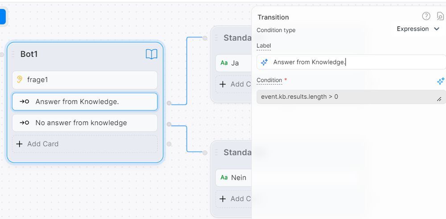Click Add Card under the Ja message
The height and width of the screenshot is (219, 446).
234,85
